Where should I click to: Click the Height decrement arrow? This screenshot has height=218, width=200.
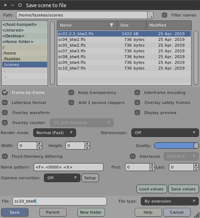tap(87, 148)
